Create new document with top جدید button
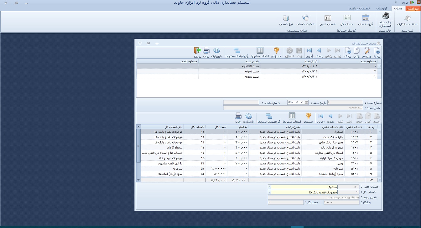This screenshot has height=228, width=421. tap(377, 53)
